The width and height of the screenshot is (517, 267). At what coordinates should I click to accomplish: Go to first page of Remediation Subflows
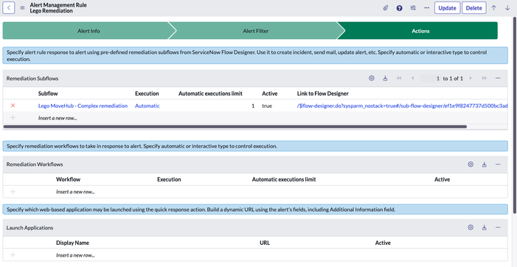(399, 78)
